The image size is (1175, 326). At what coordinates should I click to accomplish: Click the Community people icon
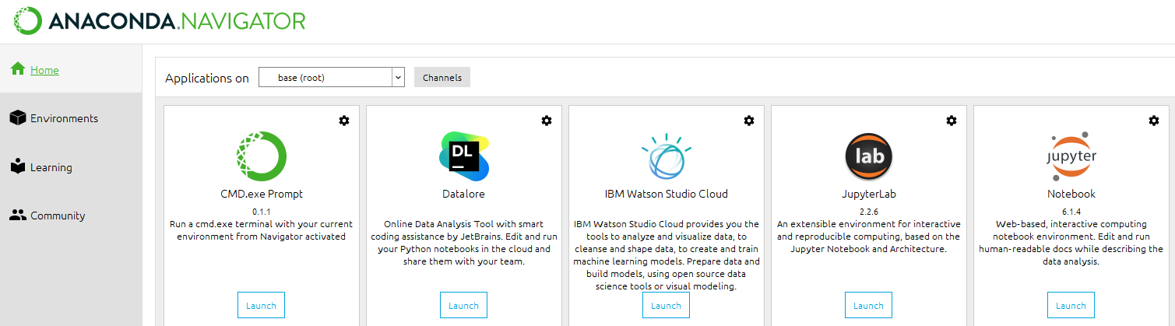(18, 216)
